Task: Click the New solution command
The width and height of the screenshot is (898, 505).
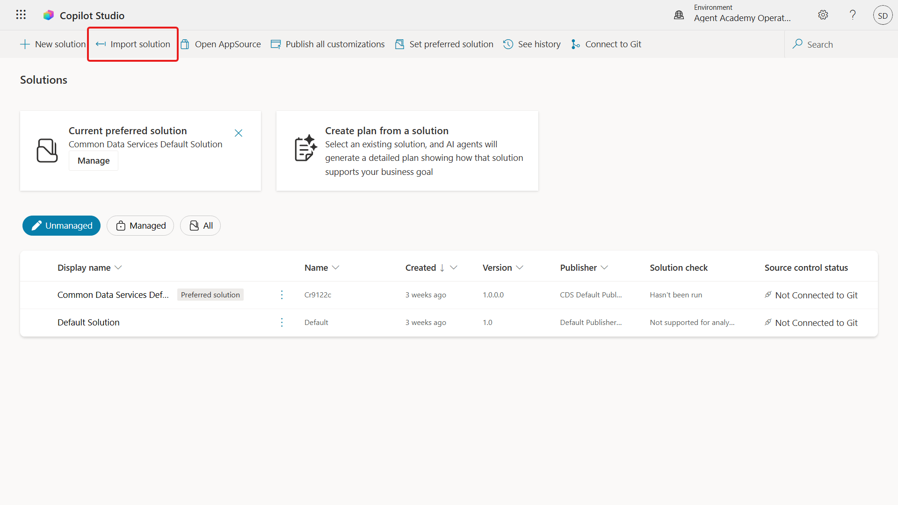Action: [53, 44]
